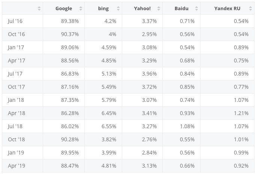The width and height of the screenshot is (256, 174).
Task: Select the Baidu column header label
Action: 181,8
